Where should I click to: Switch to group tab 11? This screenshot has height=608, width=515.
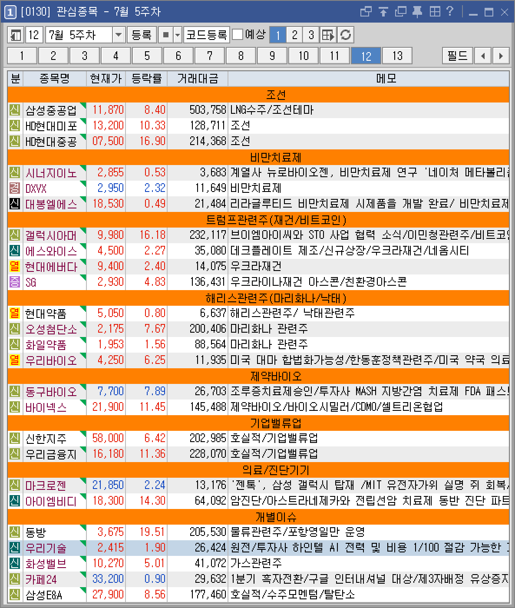(334, 56)
